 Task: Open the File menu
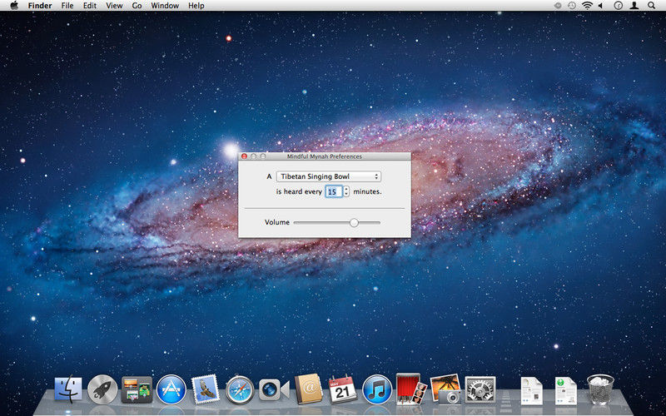[x=67, y=6]
